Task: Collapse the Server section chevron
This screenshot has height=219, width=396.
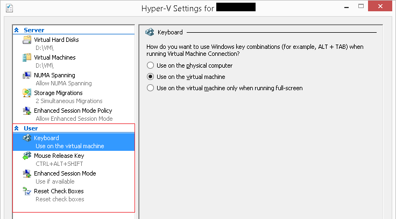Action: [x=17, y=30]
